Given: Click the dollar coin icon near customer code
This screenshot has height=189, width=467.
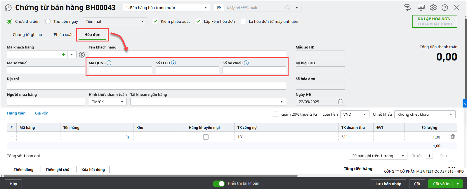Looking at the screenshot, I should click(x=82, y=55).
